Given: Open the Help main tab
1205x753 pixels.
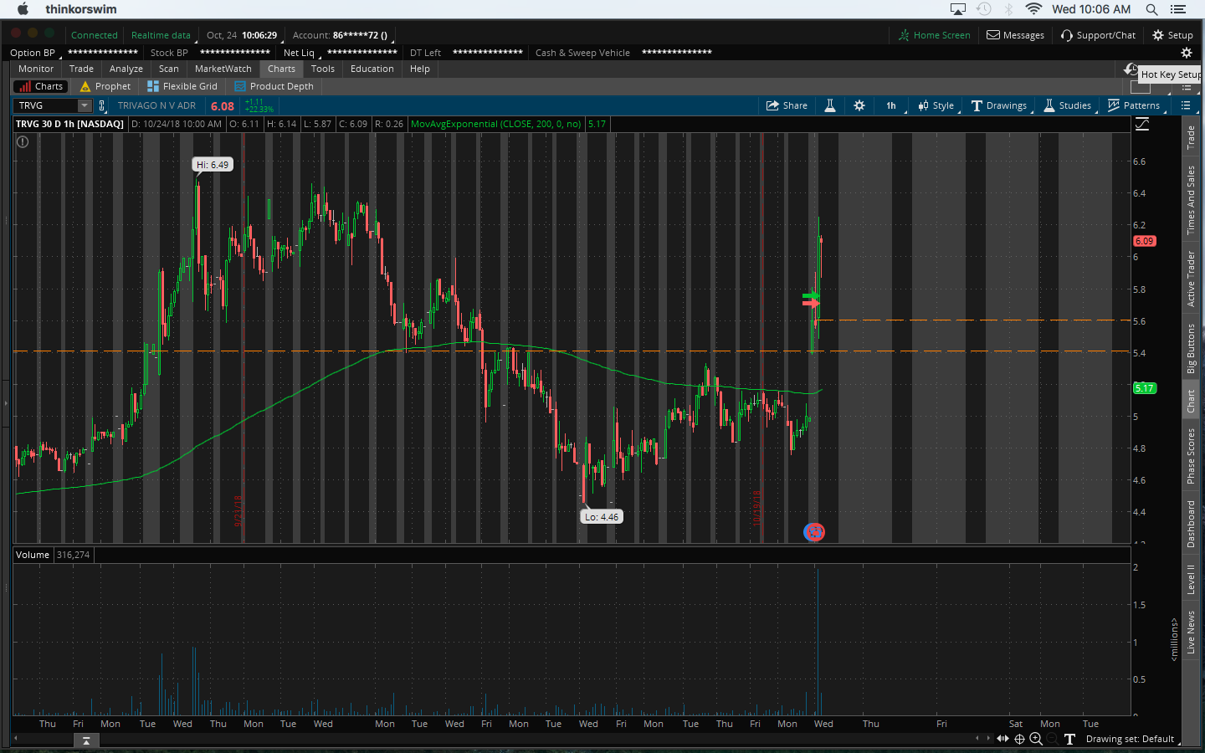Looking at the screenshot, I should [x=420, y=69].
